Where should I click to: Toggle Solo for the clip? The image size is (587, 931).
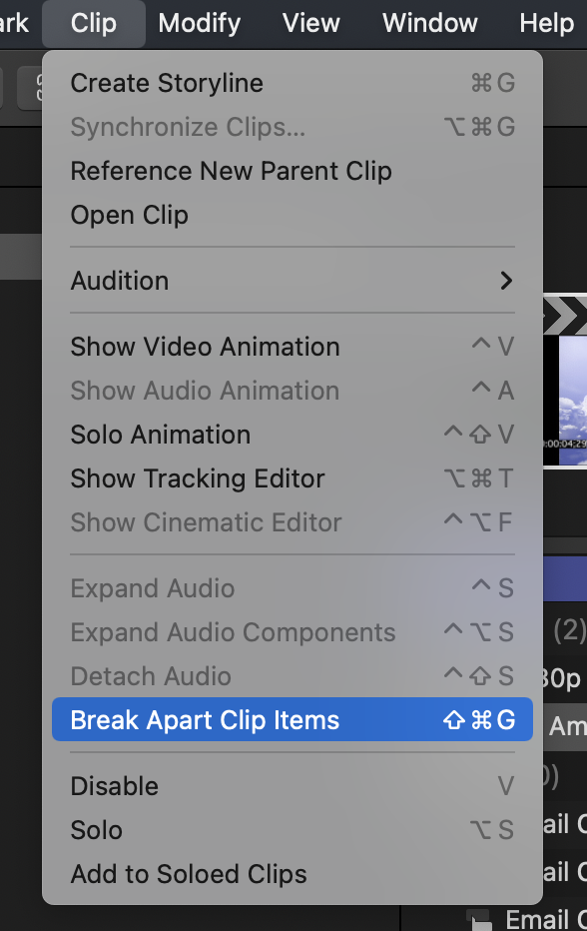point(293,830)
